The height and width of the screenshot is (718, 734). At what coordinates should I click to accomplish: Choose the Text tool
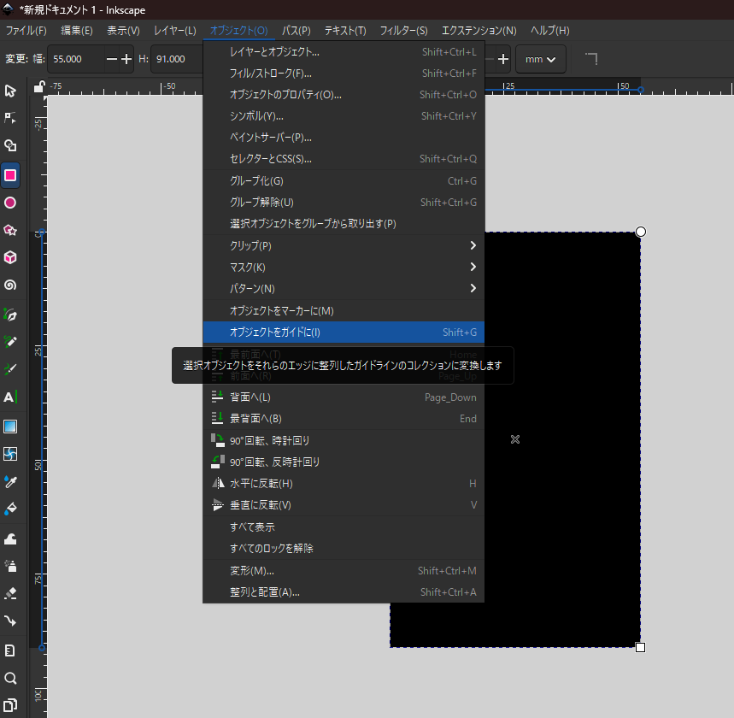10,397
